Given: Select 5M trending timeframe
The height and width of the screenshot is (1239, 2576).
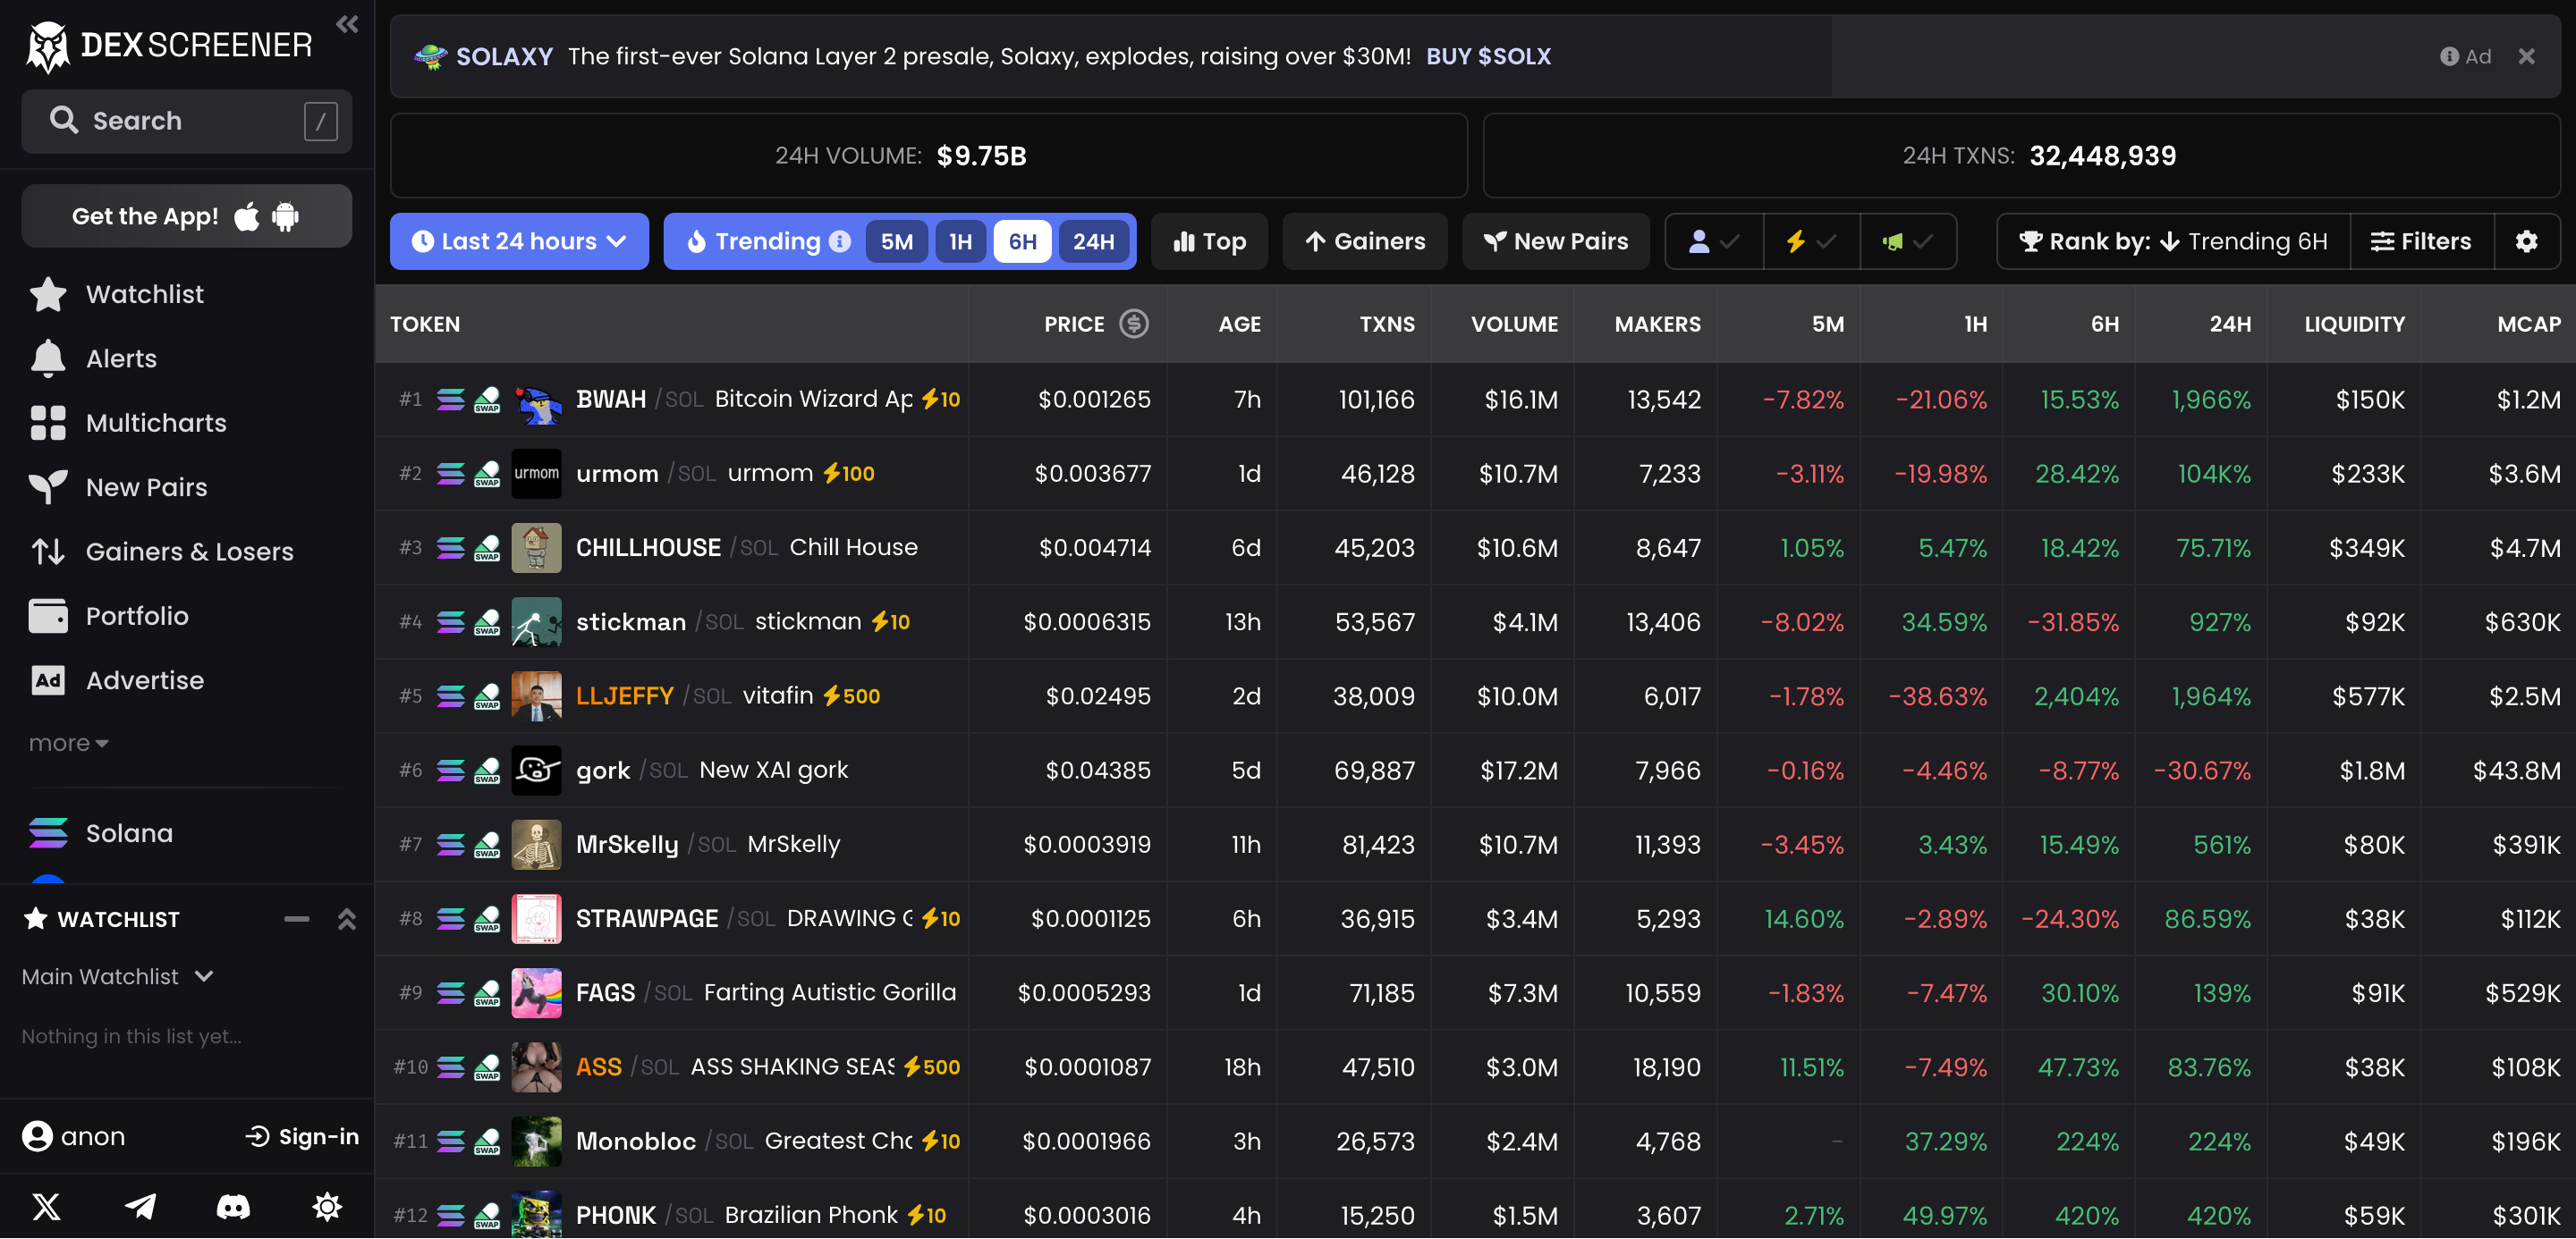Looking at the screenshot, I should click(x=896, y=240).
